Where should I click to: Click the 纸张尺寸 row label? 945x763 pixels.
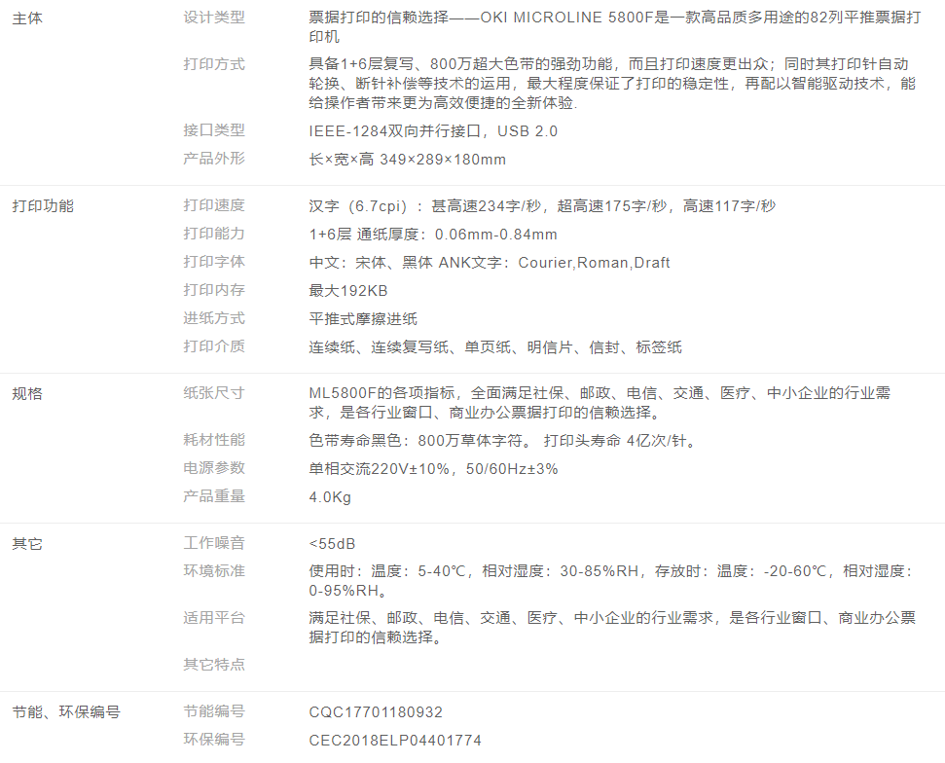[214, 393]
